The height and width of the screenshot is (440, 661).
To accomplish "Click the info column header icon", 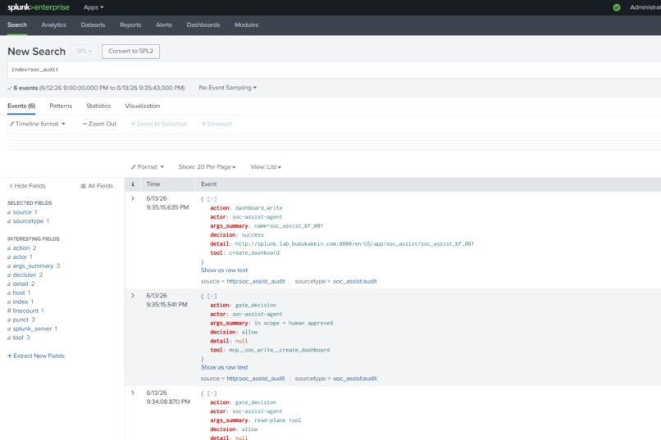I will pyautogui.click(x=133, y=184).
